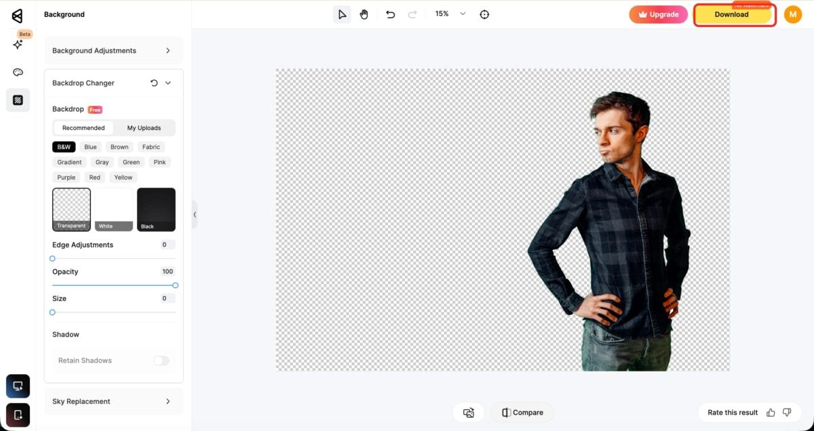Give a thumbs down to rate the result
814x431 pixels.
[x=787, y=412]
